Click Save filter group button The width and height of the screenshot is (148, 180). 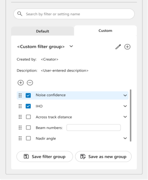pos(45,157)
